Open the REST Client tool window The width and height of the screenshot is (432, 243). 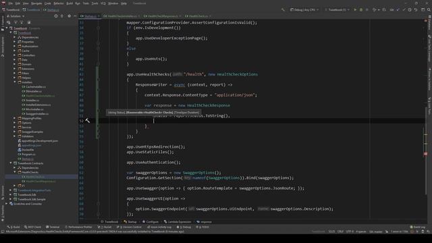coord(32,227)
